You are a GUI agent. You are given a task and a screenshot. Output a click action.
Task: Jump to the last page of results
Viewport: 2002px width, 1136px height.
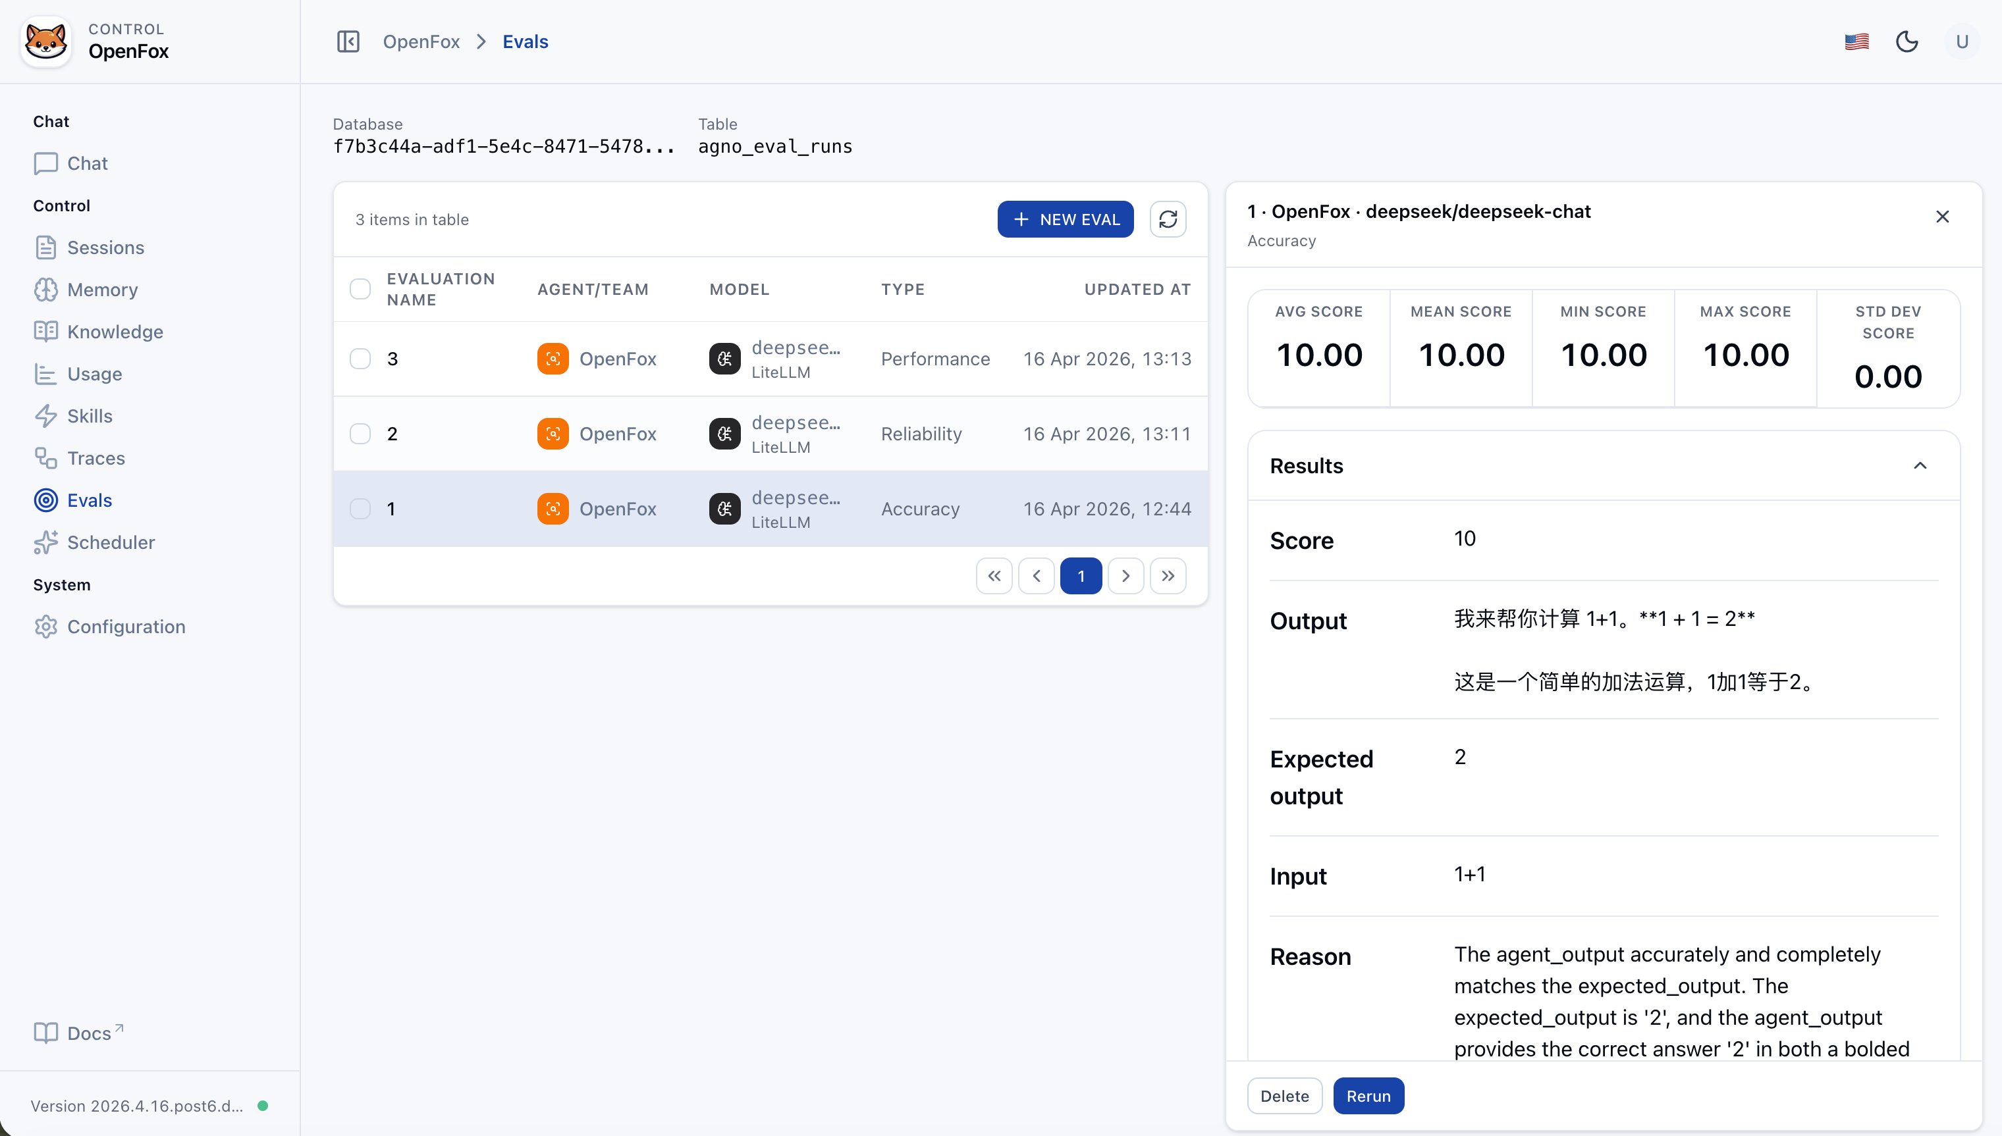pos(1168,576)
